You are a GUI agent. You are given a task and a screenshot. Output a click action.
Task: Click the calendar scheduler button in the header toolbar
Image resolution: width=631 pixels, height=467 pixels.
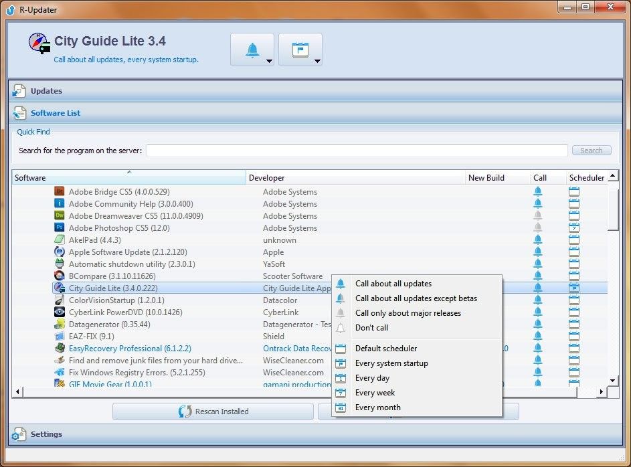[300, 49]
